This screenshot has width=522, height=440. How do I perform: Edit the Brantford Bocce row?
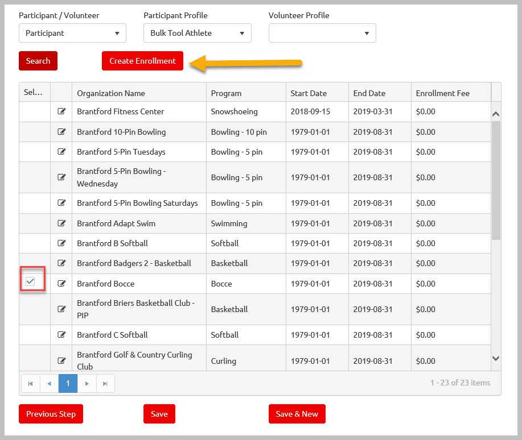[61, 283]
